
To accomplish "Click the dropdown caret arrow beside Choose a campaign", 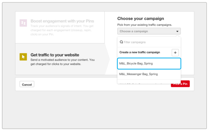I will click(x=177, y=31).
